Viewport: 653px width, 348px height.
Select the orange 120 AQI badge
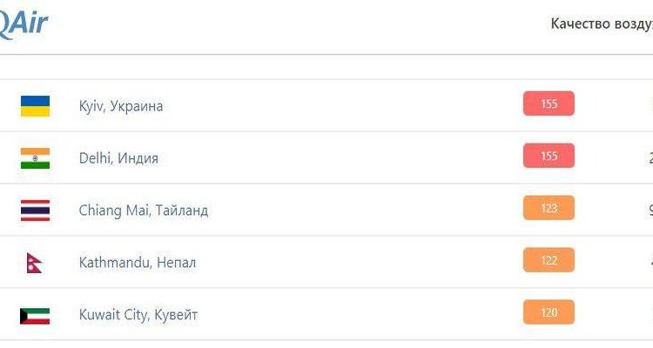point(549,312)
